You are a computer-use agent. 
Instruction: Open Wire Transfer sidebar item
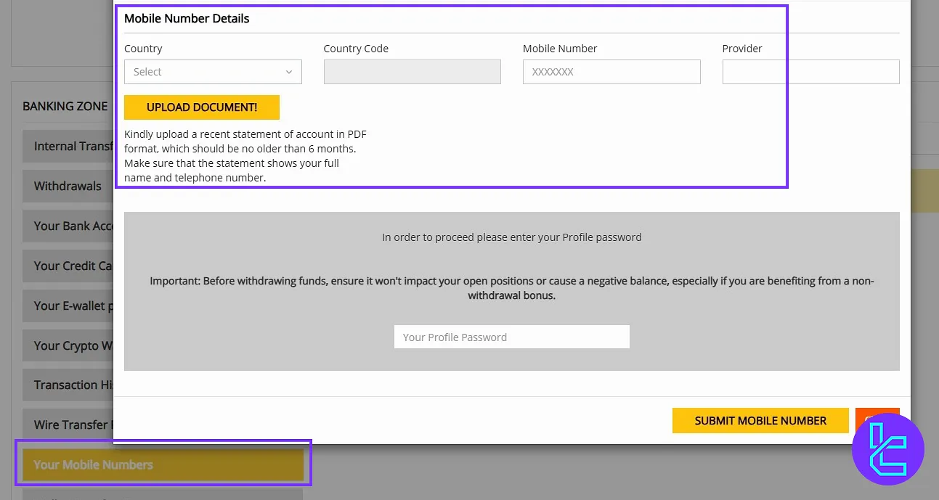(x=68, y=425)
